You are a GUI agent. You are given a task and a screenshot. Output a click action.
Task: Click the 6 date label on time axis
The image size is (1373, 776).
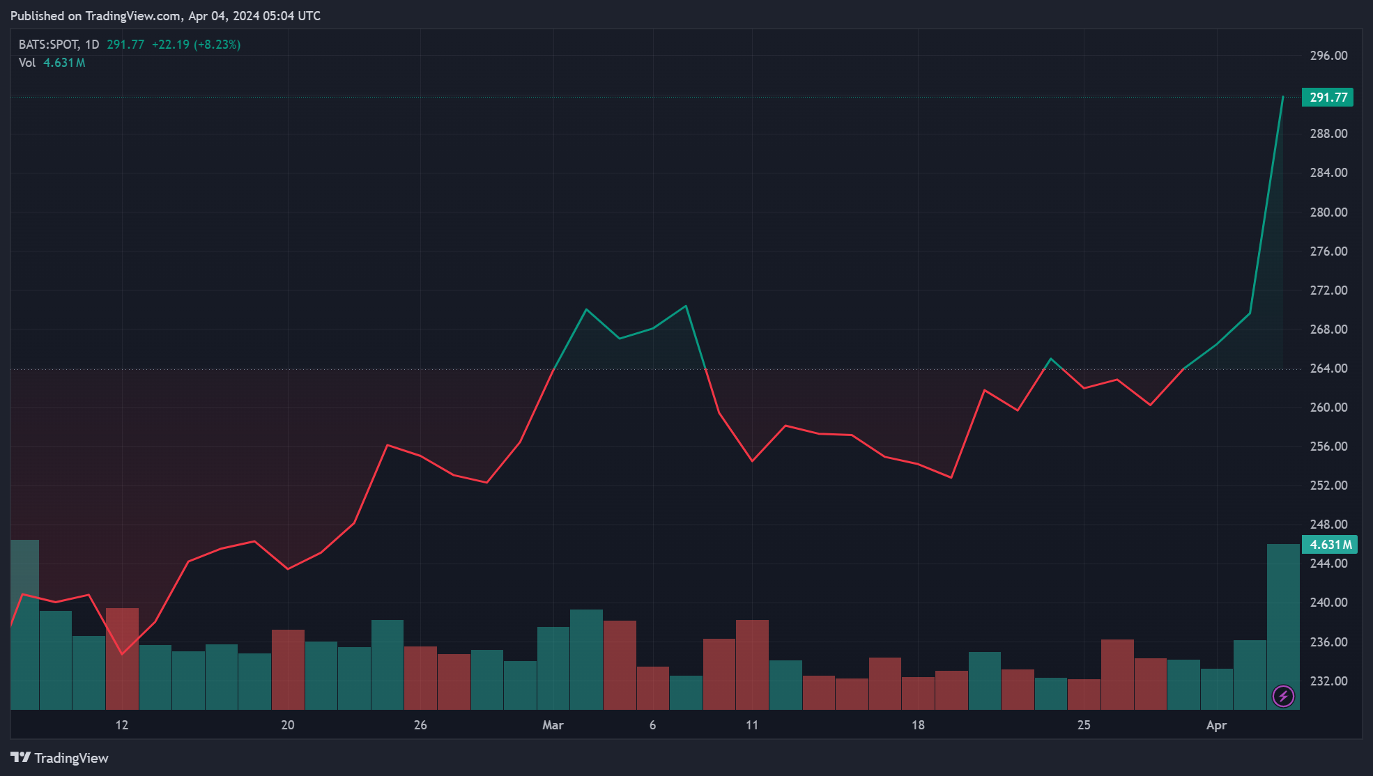652,725
